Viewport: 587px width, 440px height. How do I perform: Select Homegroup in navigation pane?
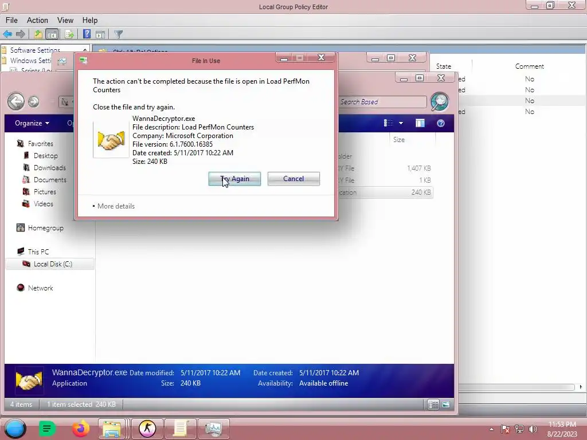coord(46,228)
